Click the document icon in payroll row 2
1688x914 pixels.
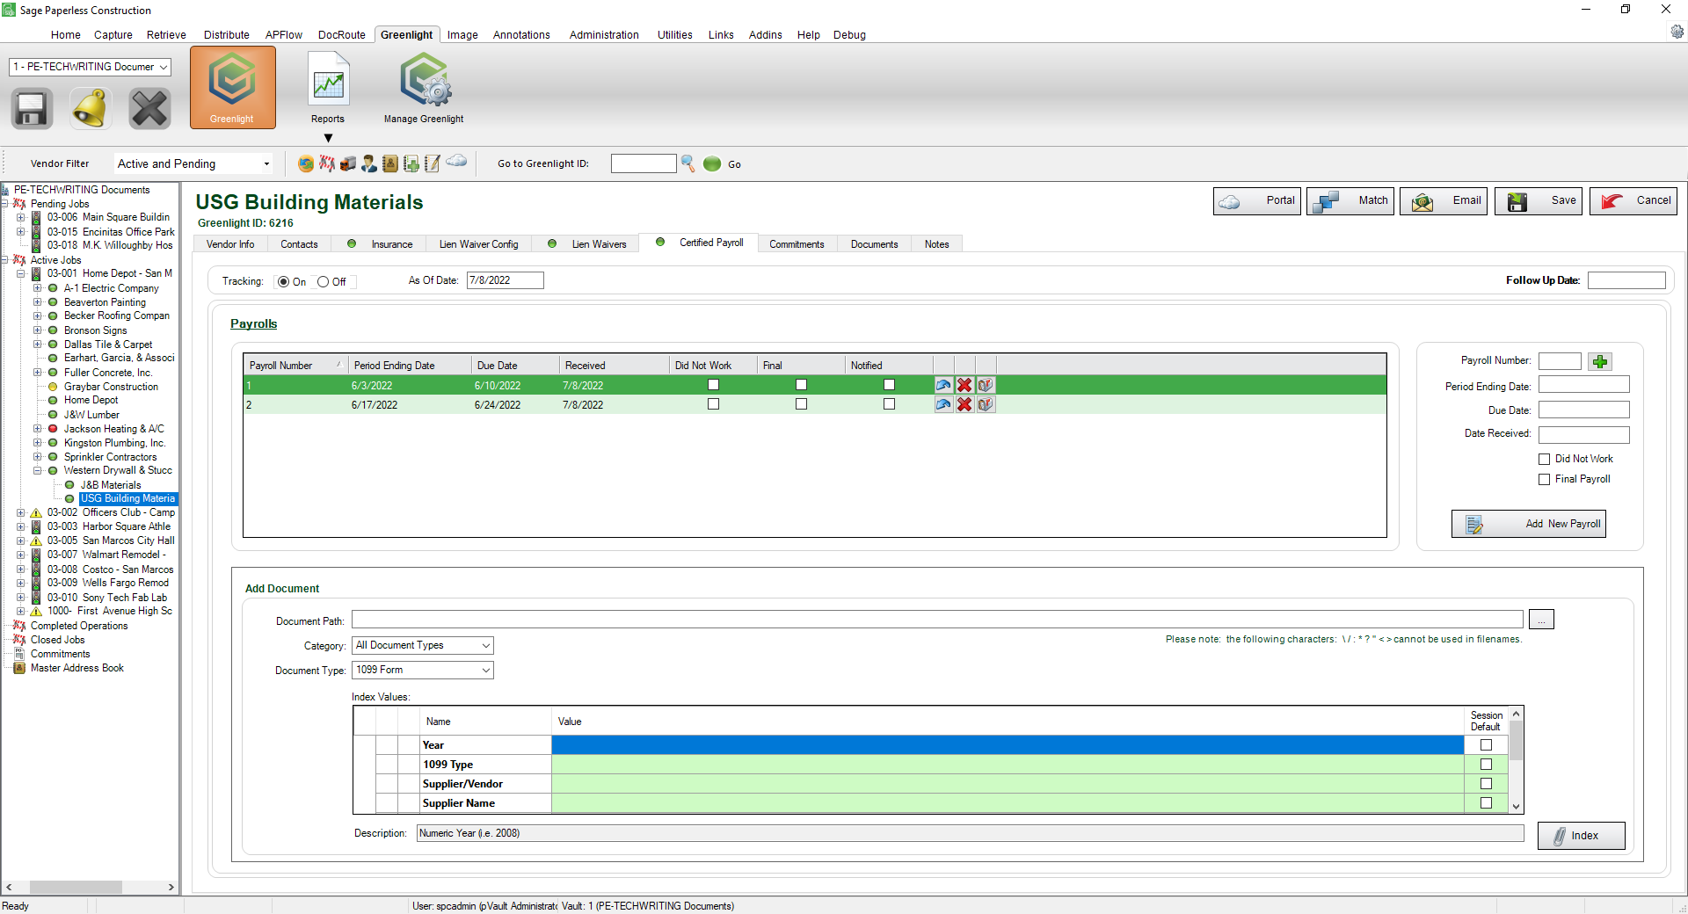986,404
